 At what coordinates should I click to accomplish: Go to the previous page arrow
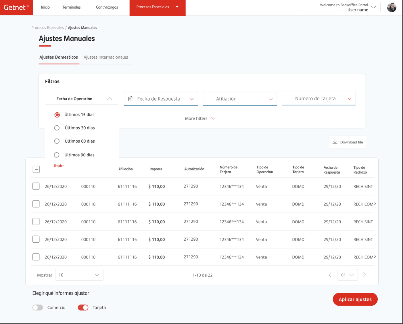point(330,275)
